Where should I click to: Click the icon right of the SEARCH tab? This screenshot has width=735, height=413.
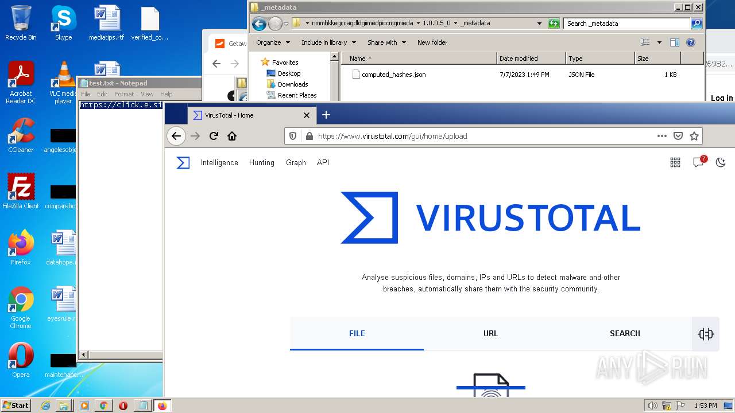706,334
